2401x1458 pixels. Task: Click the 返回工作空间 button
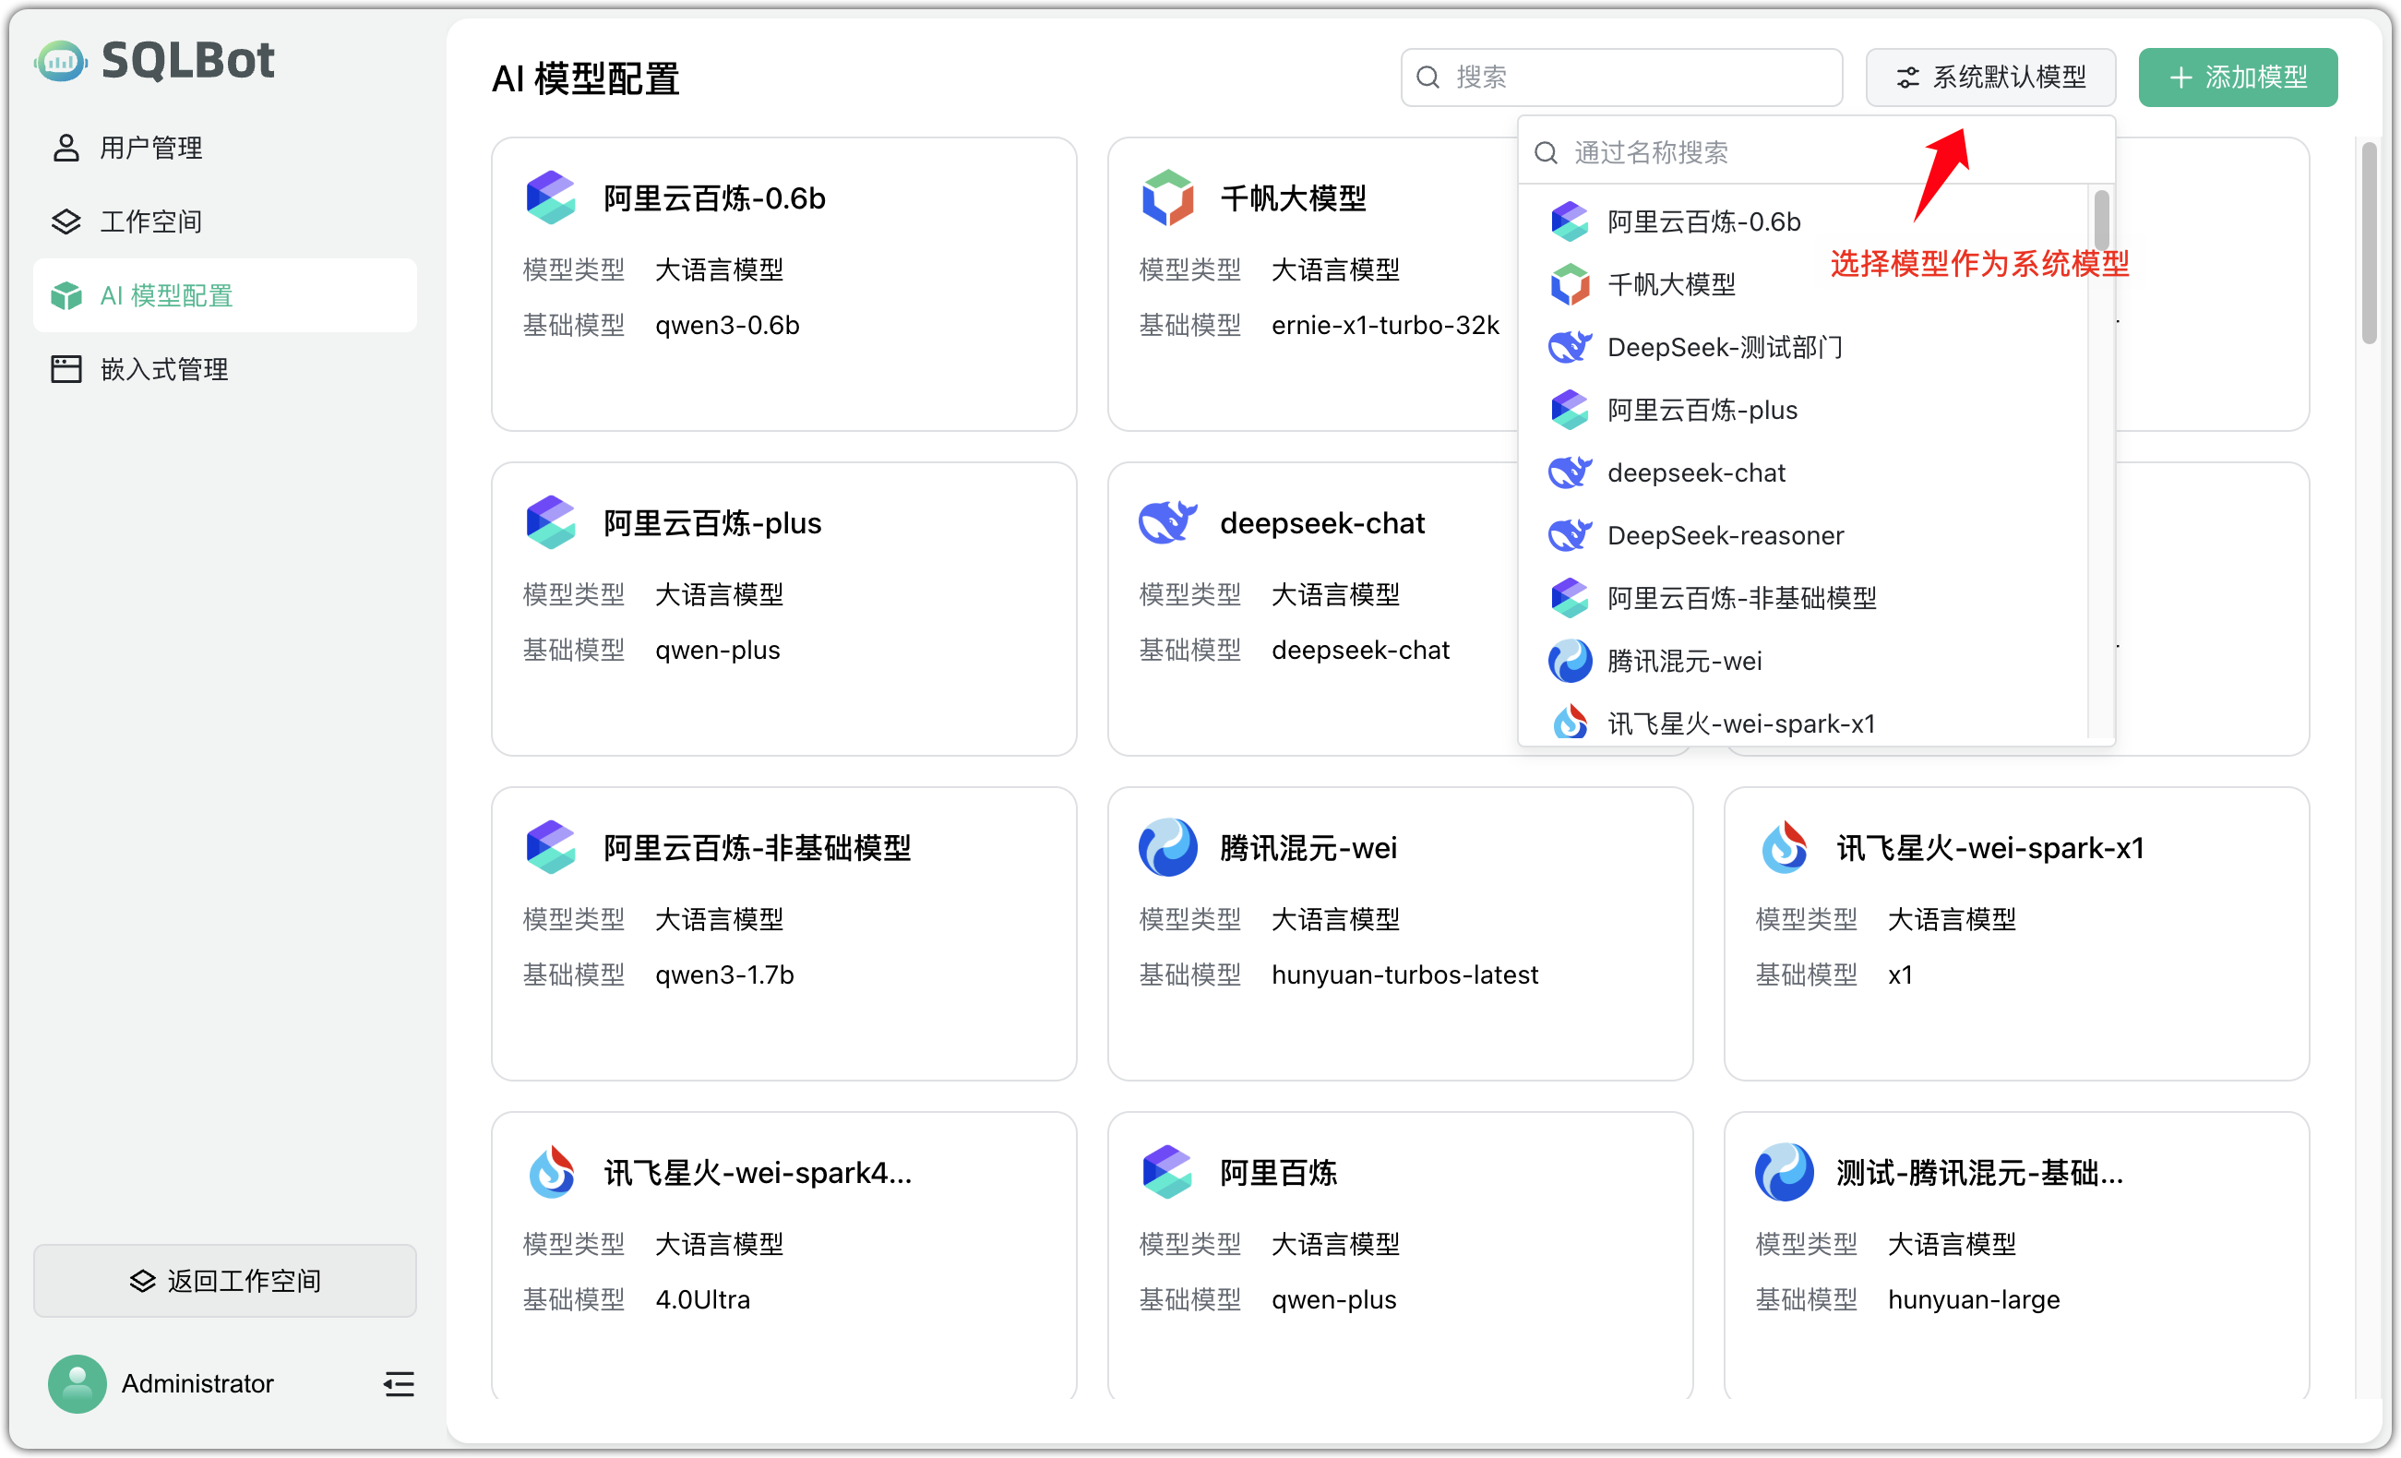(x=225, y=1281)
